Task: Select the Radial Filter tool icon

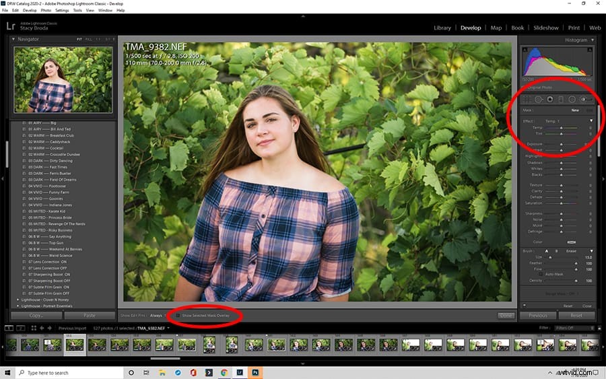Action: tap(572, 100)
